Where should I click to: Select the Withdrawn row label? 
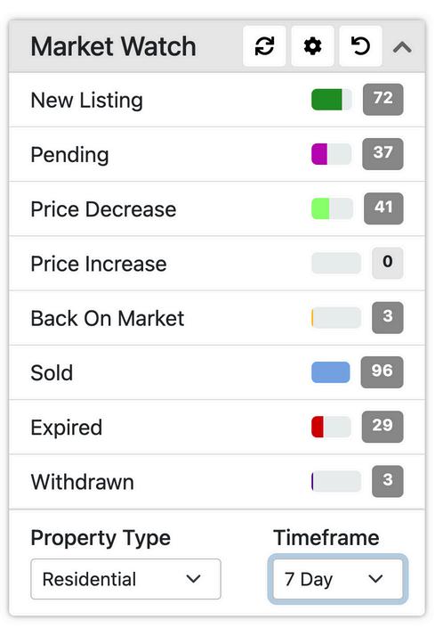(x=83, y=481)
